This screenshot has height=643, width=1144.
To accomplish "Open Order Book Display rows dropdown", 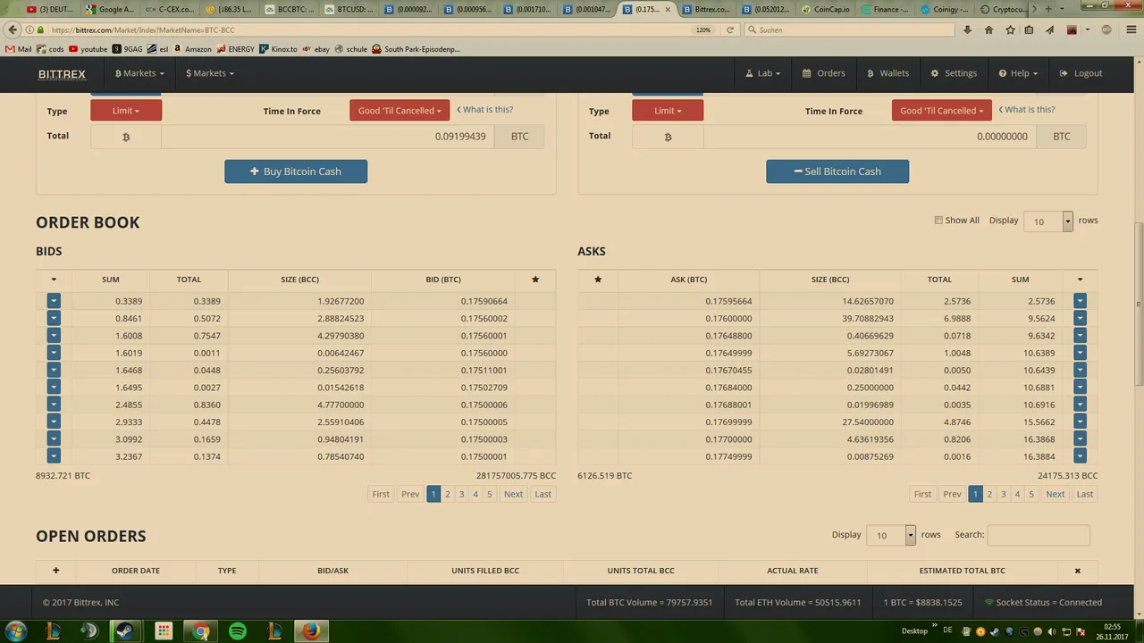I will point(1048,221).
